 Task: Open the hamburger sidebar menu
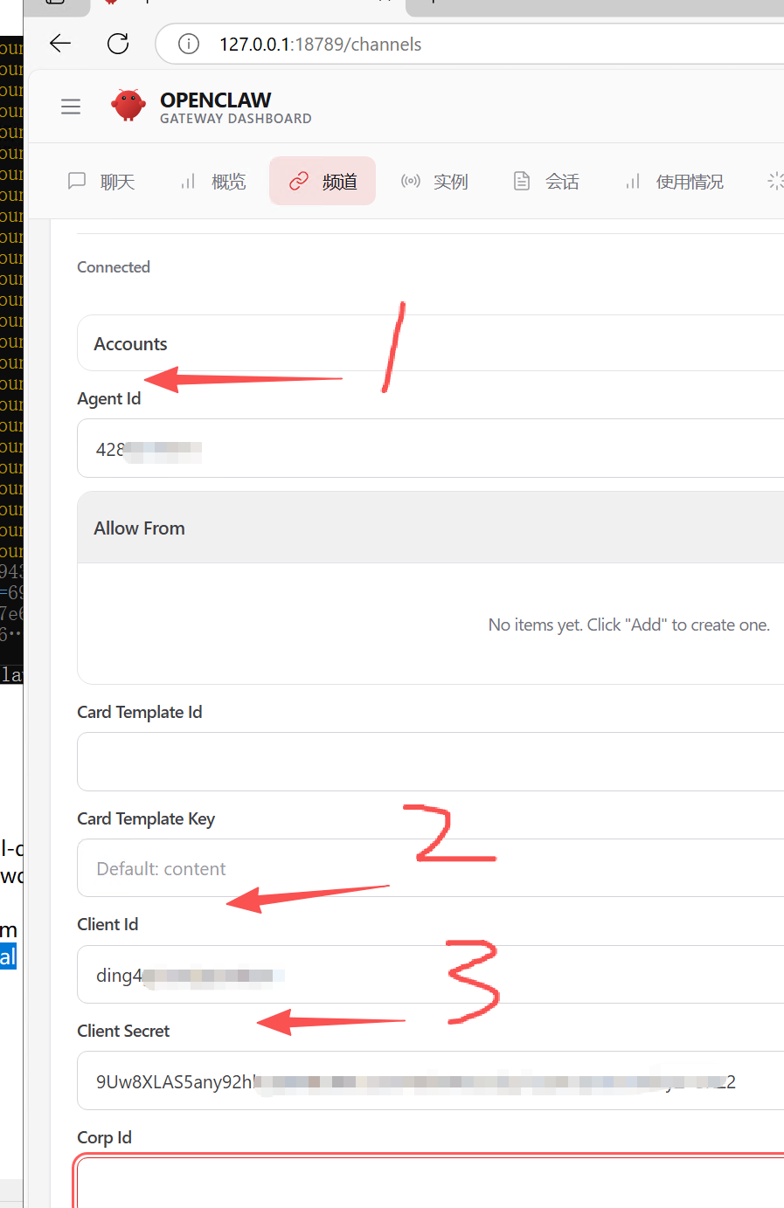point(71,107)
